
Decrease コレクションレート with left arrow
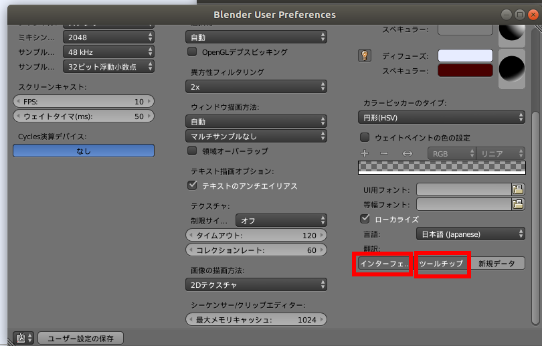(191, 250)
